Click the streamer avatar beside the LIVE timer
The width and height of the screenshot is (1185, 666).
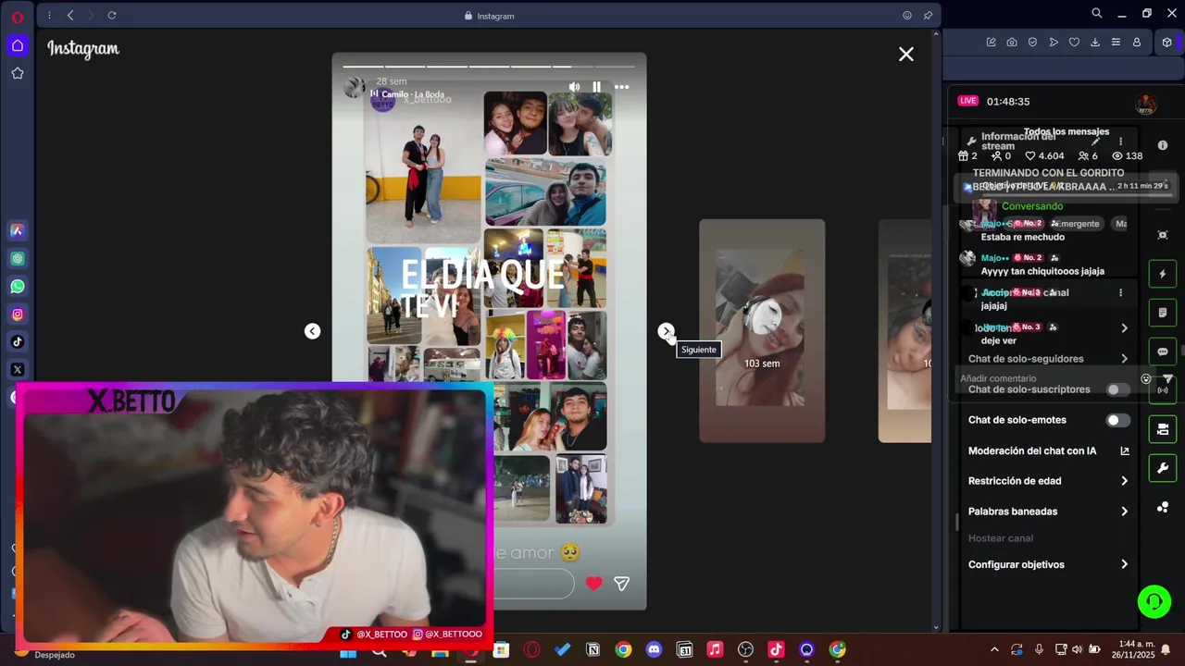pyautogui.click(x=1146, y=103)
